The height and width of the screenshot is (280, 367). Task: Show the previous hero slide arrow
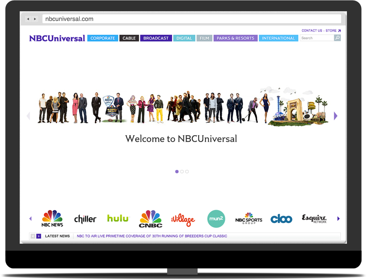29,116
